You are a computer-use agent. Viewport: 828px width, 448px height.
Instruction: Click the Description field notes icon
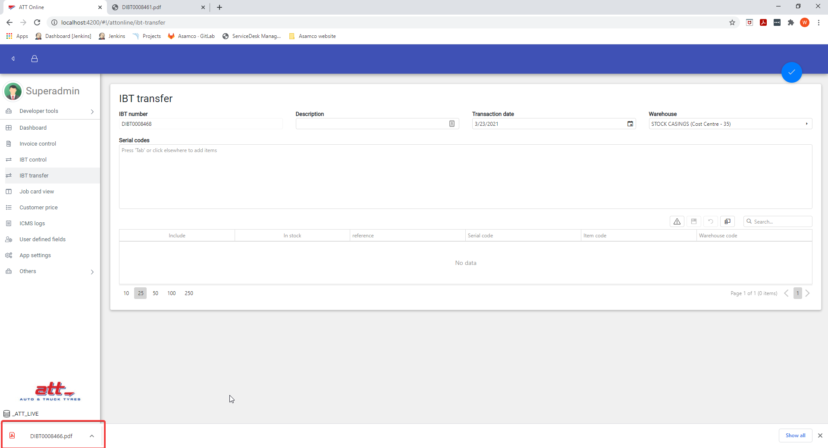[452, 124]
